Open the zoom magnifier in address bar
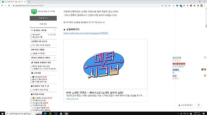Viewport: 207px width, 115px height. coord(162,6)
